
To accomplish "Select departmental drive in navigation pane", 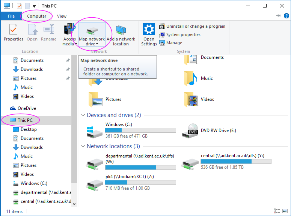I will [42, 192].
